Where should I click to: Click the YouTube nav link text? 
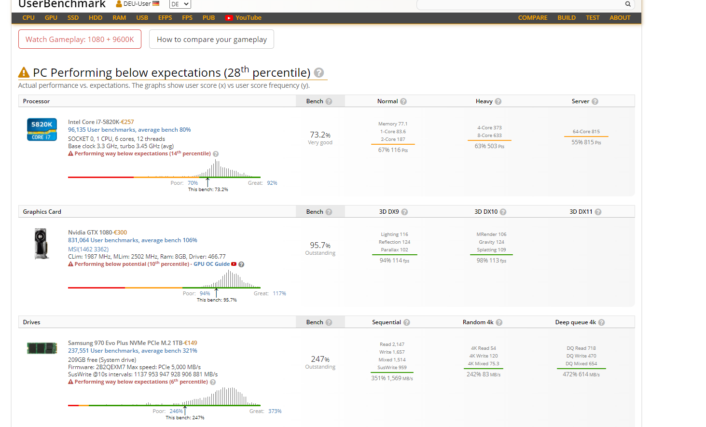coord(249,18)
